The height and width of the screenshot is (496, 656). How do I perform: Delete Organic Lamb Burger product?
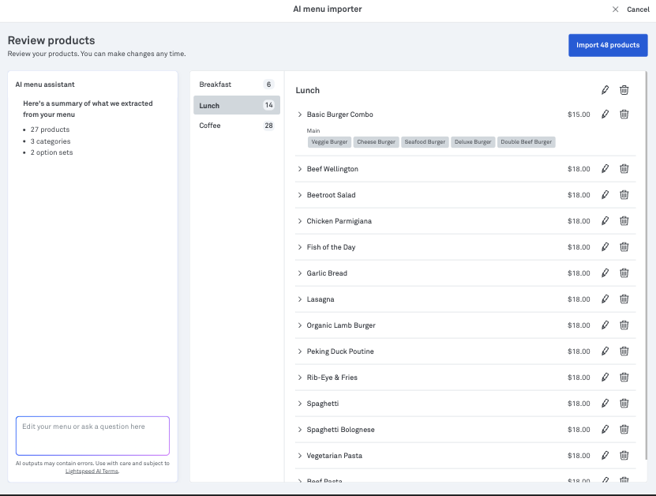[x=624, y=325]
